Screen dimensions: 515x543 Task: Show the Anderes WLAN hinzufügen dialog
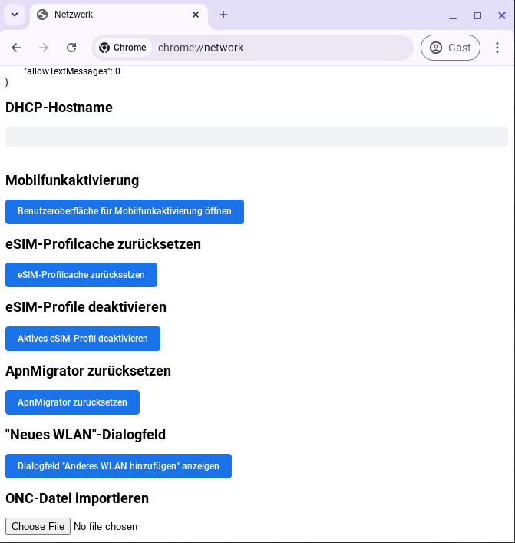(118, 466)
